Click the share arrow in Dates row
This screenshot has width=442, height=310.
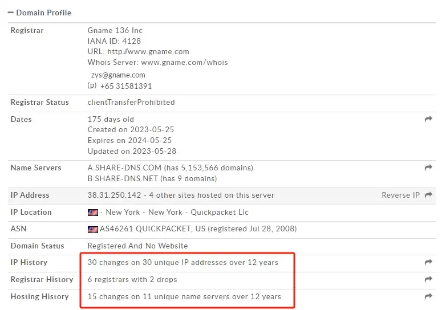[428, 119]
